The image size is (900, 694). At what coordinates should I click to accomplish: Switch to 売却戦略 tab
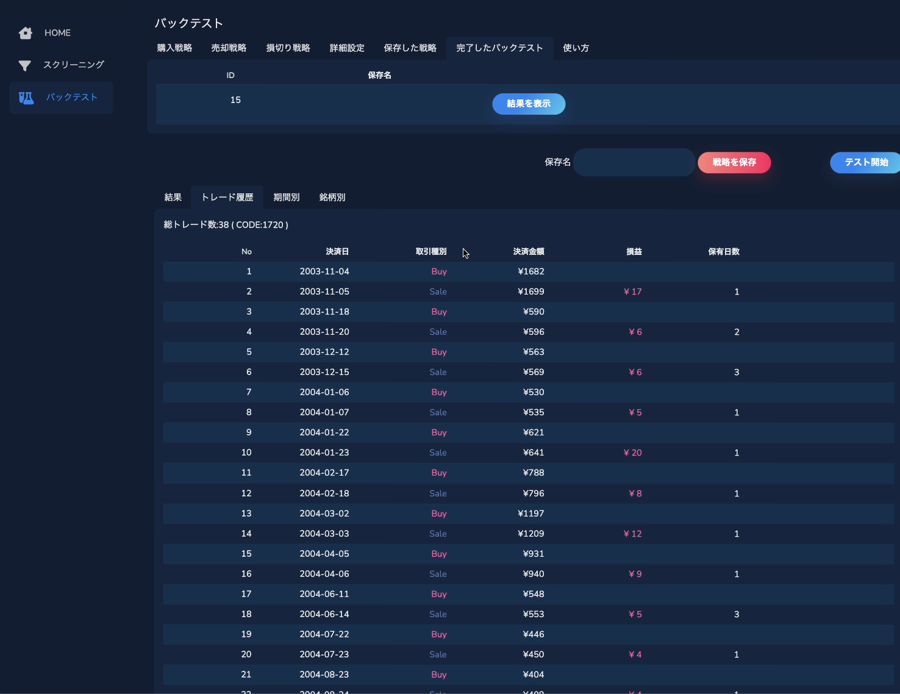pyautogui.click(x=229, y=48)
